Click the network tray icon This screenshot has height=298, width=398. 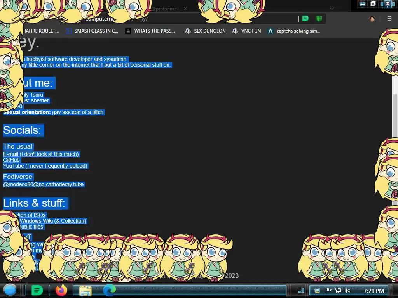338,290
